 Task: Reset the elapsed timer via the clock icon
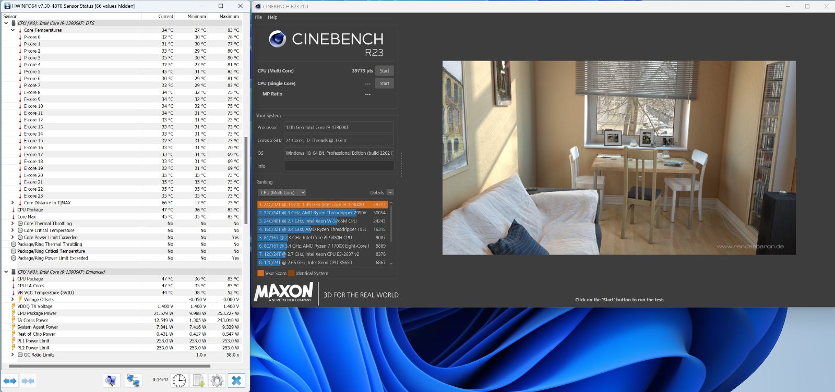click(179, 381)
